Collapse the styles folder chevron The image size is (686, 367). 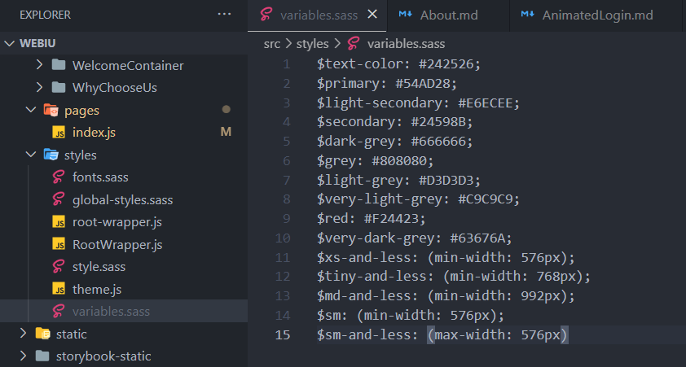31,155
